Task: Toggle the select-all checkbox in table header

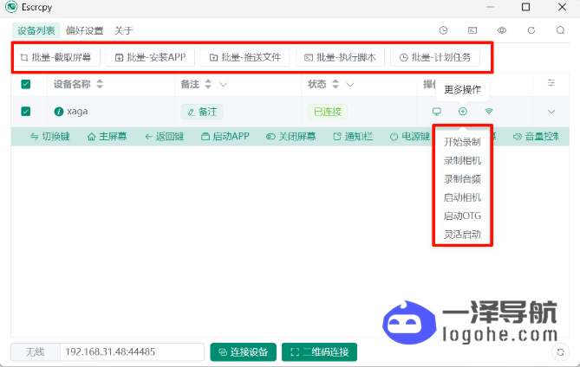Action: [26, 84]
